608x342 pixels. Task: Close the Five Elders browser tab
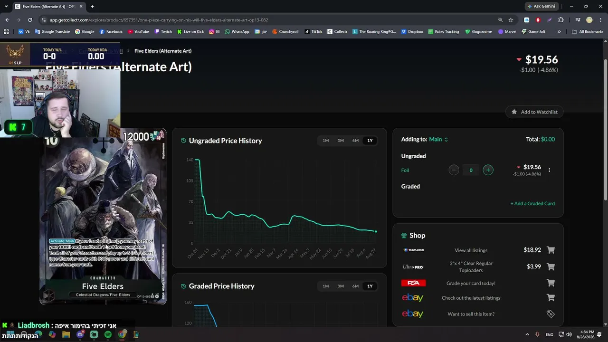click(81, 7)
